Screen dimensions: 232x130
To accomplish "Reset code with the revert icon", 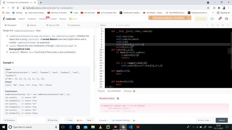I will pyautogui.click(x=217, y=25).
